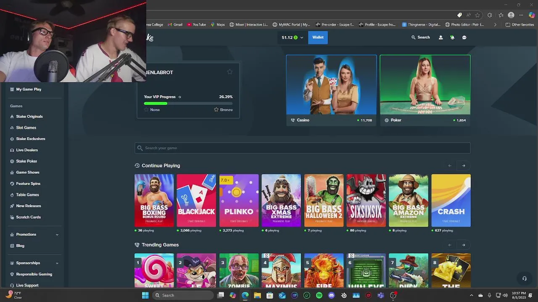Open Spotify from the taskbar

pos(319,295)
